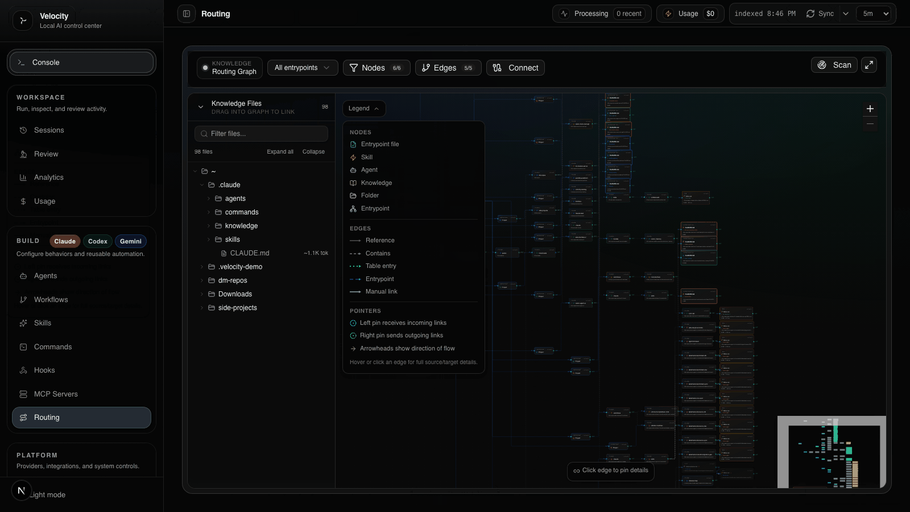
Task: Click the zoom-in plus icon on the canvas
Action: pyautogui.click(x=869, y=108)
